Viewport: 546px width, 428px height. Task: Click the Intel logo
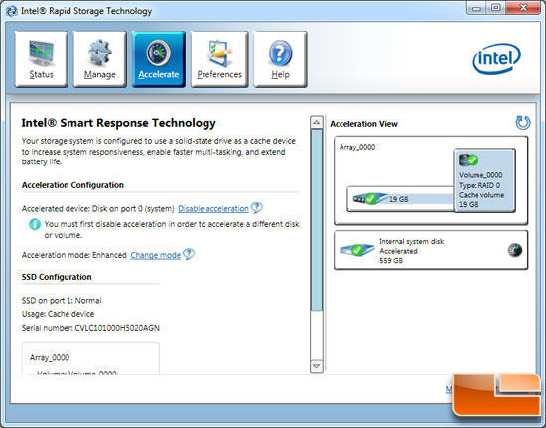click(x=496, y=58)
